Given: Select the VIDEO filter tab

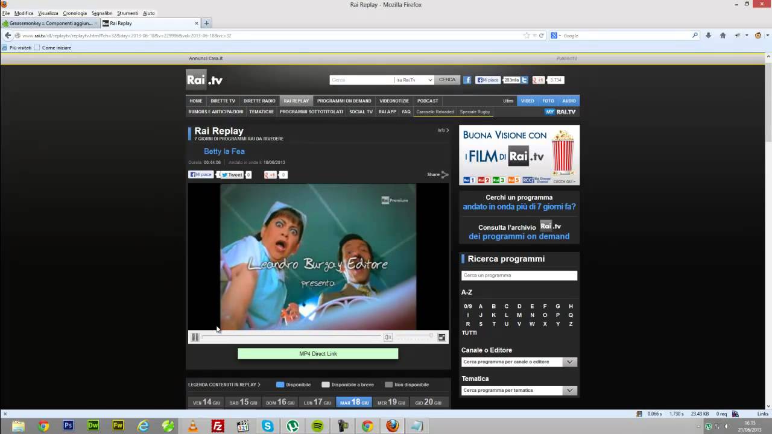Looking at the screenshot, I should (x=528, y=101).
